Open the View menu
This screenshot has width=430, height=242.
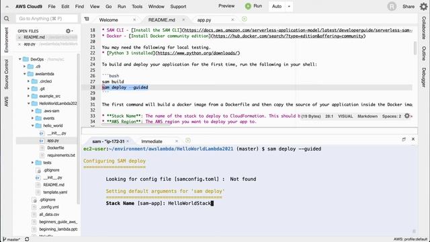click(95, 6)
